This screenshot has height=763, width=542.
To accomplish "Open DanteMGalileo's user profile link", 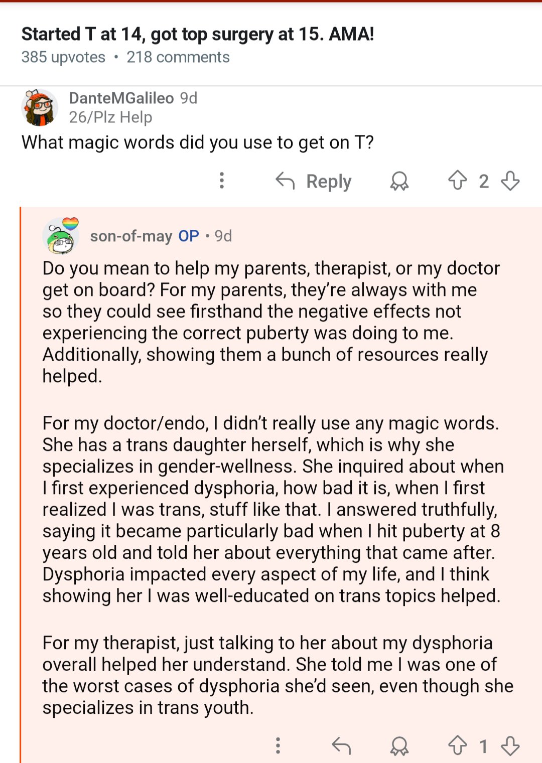I will click(121, 98).
